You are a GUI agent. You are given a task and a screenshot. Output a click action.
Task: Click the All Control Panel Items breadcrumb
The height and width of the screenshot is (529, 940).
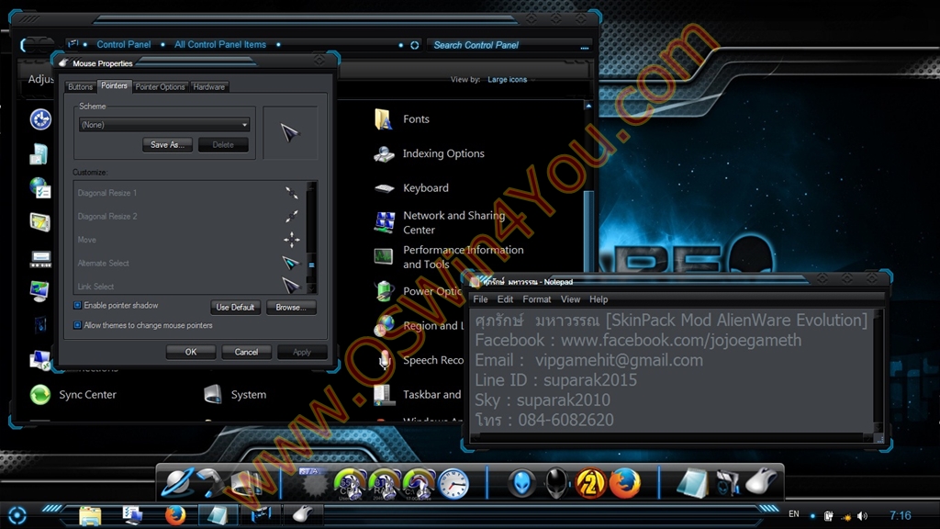[220, 44]
